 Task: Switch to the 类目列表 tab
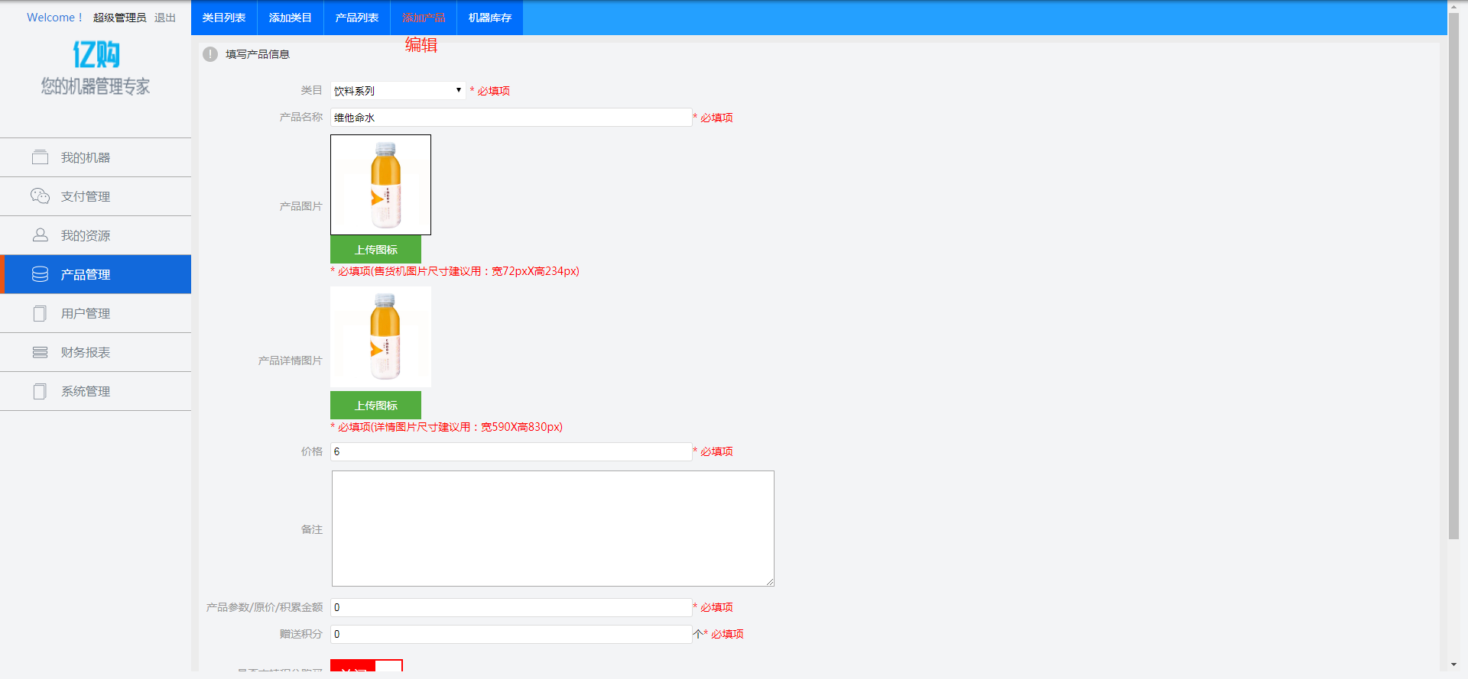pyautogui.click(x=224, y=18)
